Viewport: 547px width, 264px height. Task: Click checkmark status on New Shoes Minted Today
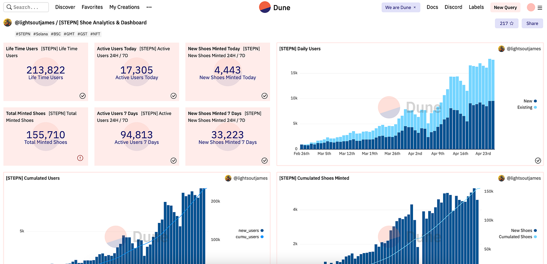(x=265, y=96)
